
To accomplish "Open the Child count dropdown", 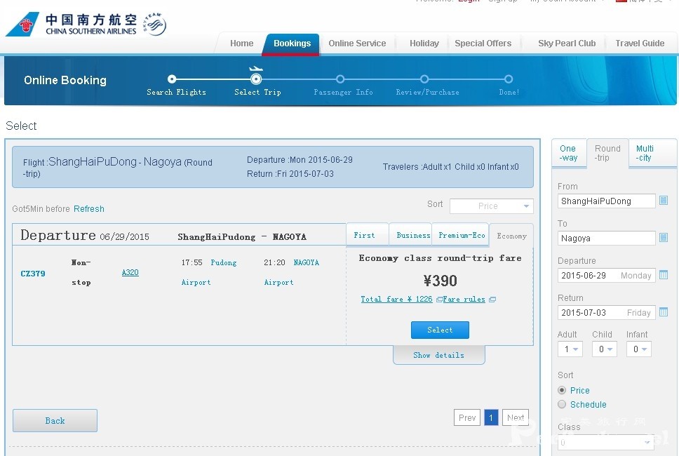I will pyautogui.click(x=605, y=349).
